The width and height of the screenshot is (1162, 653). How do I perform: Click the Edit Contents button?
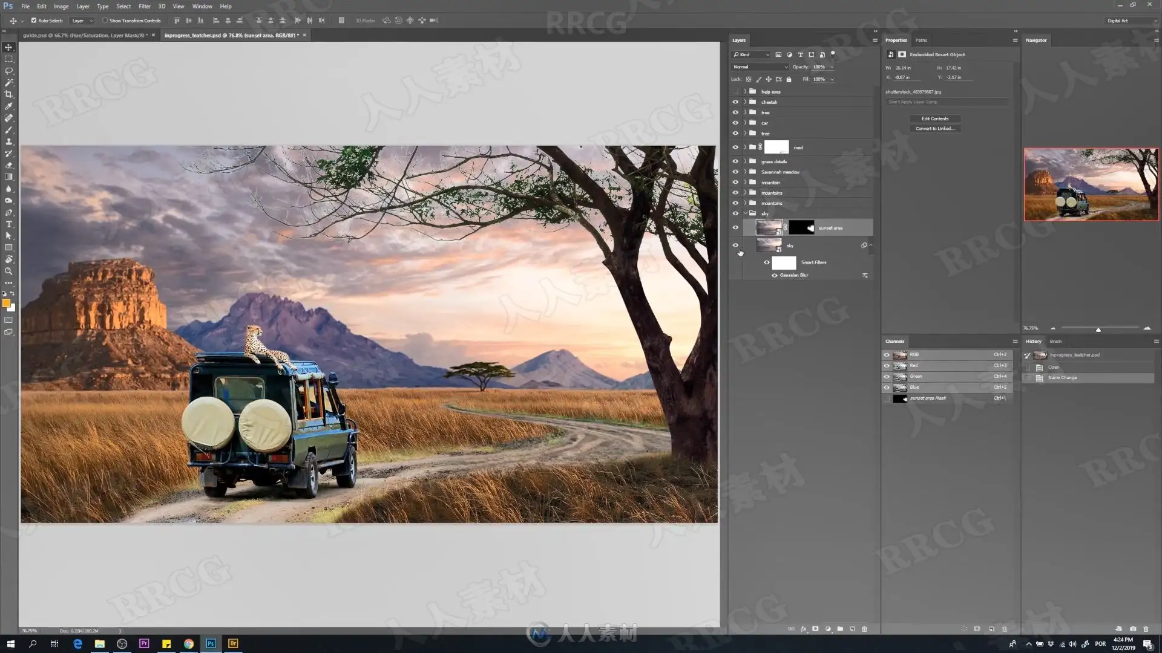[x=934, y=119]
